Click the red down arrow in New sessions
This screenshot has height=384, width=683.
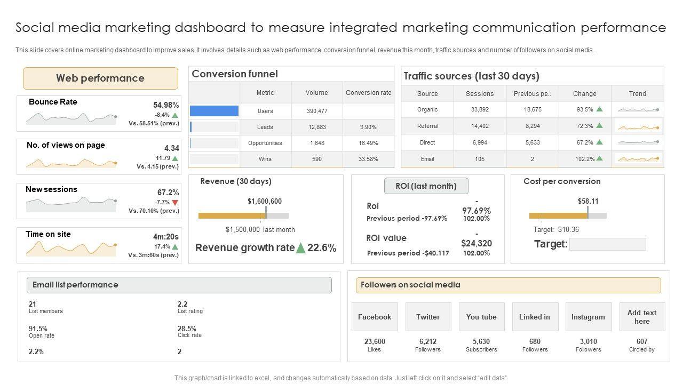pyautogui.click(x=175, y=202)
